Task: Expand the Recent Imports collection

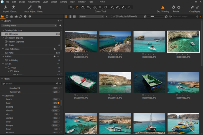Action: click(3, 37)
